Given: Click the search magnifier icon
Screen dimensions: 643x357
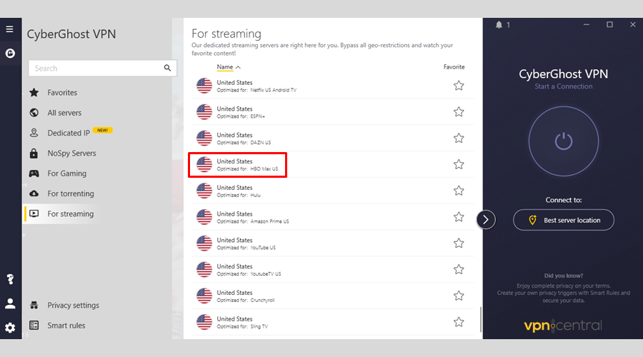Looking at the screenshot, I should point(167,69).
